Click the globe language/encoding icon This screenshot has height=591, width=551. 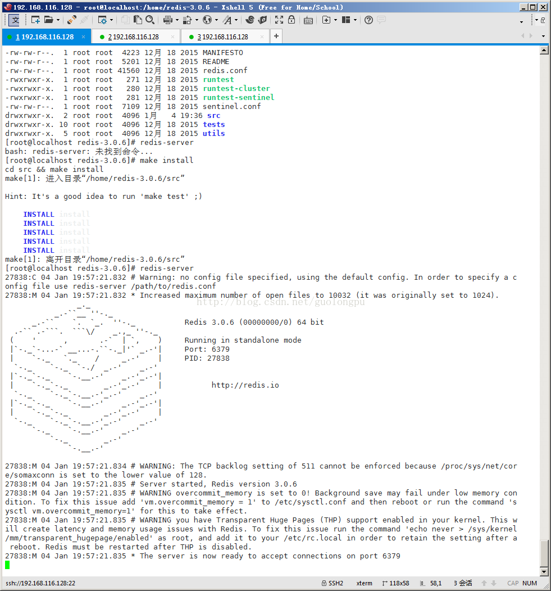click(207, 20)
